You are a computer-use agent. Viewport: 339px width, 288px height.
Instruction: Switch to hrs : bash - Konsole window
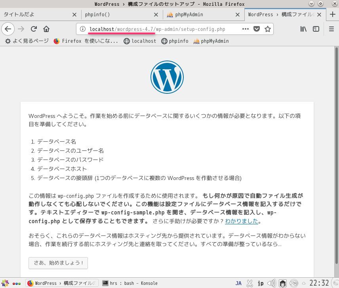pos(130,283)
